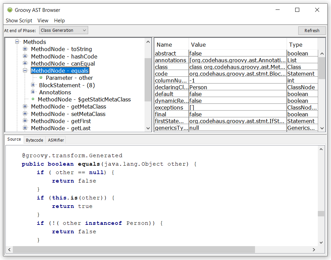331x260 pixels.
Task: Expand the Annotations node
Action: (33, 92)
